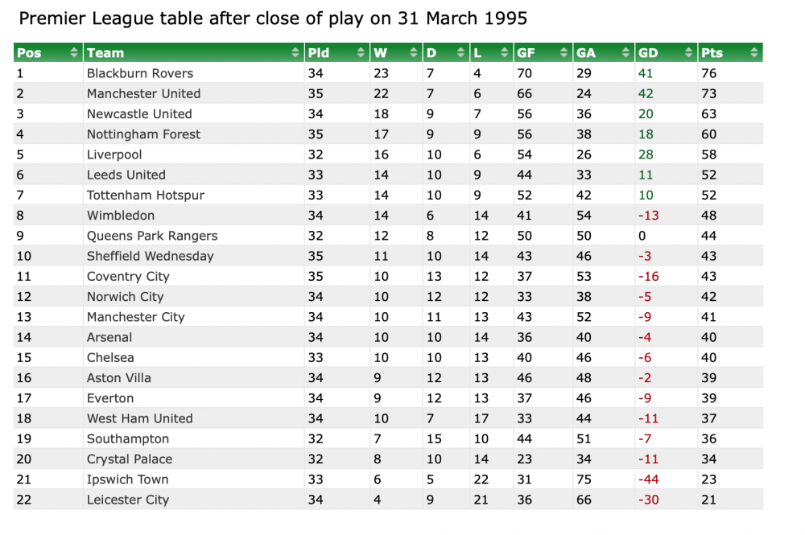The width and height of the screenshot is (805, 535).
Task: Click the sort arrows icon in the GD column
Action: coord(689,53)
